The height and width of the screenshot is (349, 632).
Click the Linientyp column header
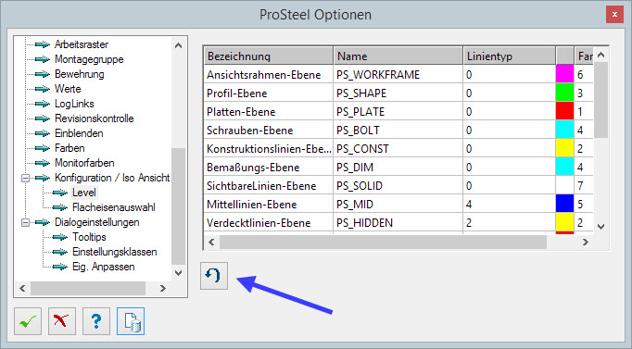tap(509, 56)
